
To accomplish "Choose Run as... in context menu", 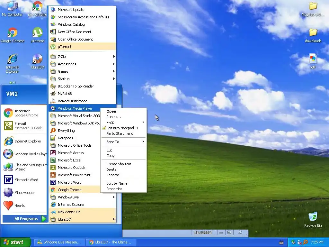I will (x=124, y=117).
